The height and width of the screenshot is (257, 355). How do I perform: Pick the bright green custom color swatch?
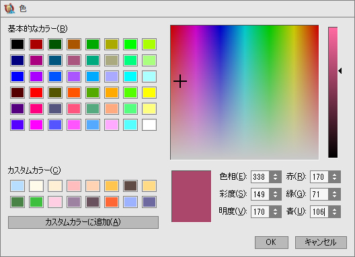tap(36, 202)
